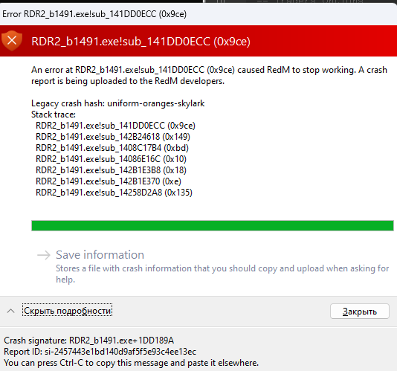This screenshot has height=371, width=397.
Task: Click the 'Закрыть' close button
Action: click(x=360, y=312)
